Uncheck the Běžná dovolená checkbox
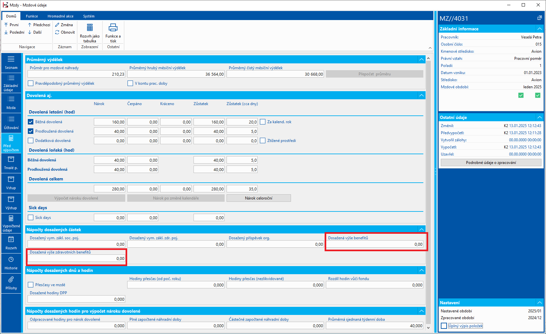Image resolution: width=546 pixels, height=334 pixels. (31, 122)
